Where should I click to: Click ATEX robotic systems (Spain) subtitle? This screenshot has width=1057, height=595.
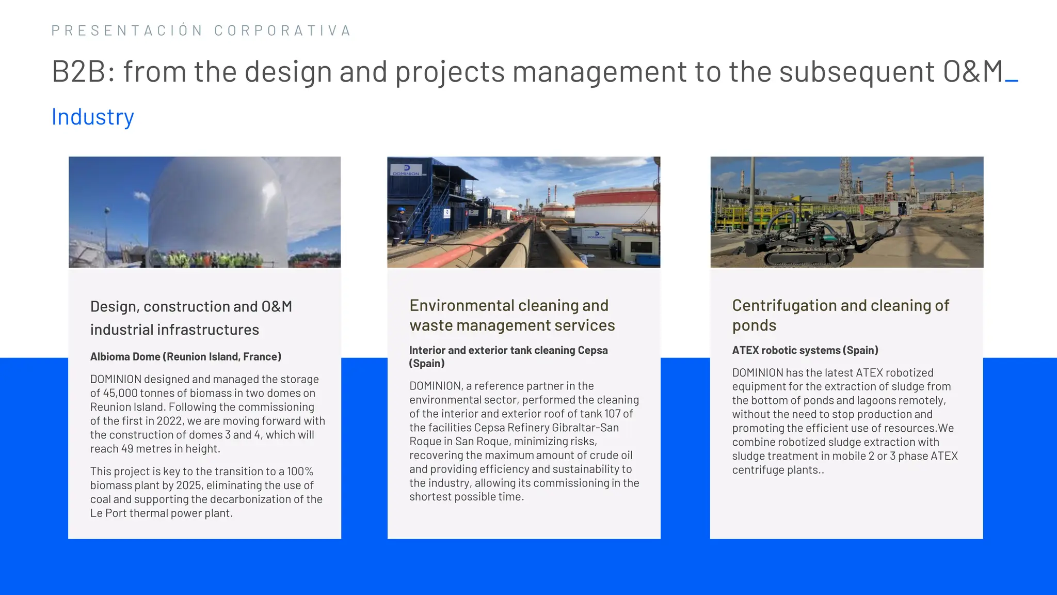(x=805, y=350)
